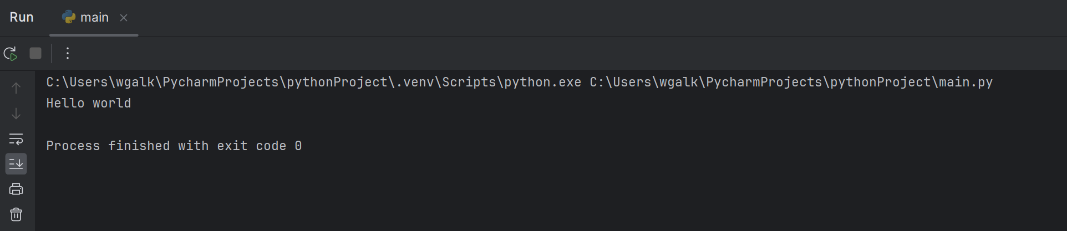Toggle Scroll to End of output
The height and width of the screenshot is (231, 1067).
(x=16, y=164)
